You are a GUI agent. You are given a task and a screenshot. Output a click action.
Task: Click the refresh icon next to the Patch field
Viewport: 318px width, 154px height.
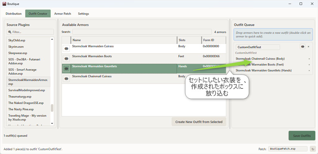pyautogui.click(x=313, y=149)
